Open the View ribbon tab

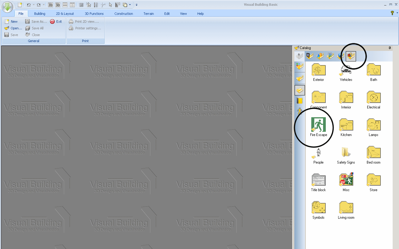183,14
